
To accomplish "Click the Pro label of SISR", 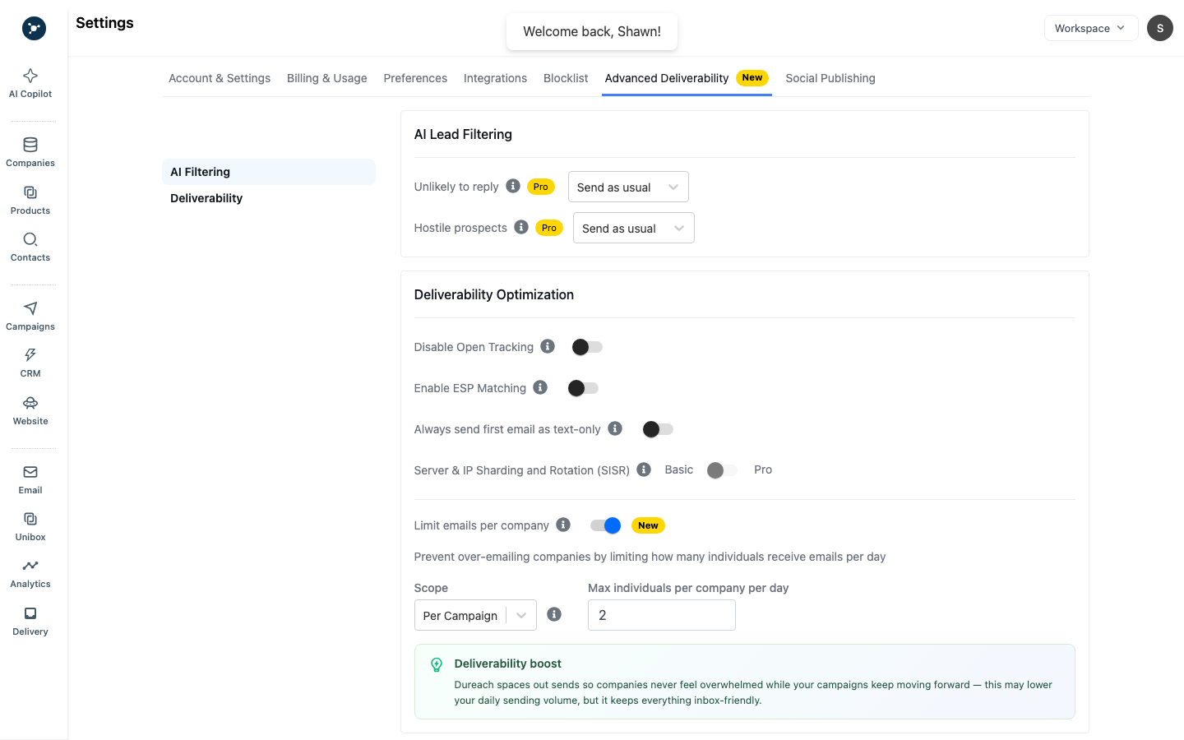I will (x=763, y=469).
